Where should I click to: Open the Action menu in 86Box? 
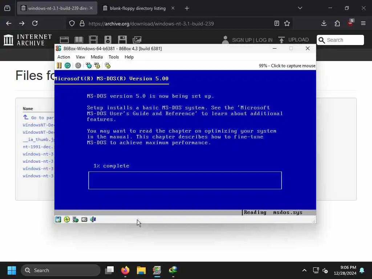click(64, 57)
